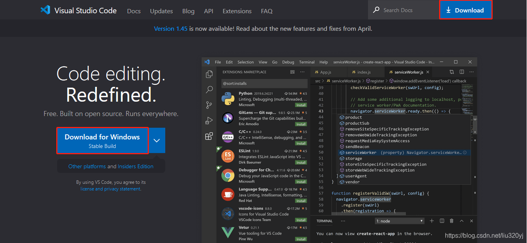The height and width of the screenshot is (243, 527).
Task: Open the View menu
Action: click(263, 62)
